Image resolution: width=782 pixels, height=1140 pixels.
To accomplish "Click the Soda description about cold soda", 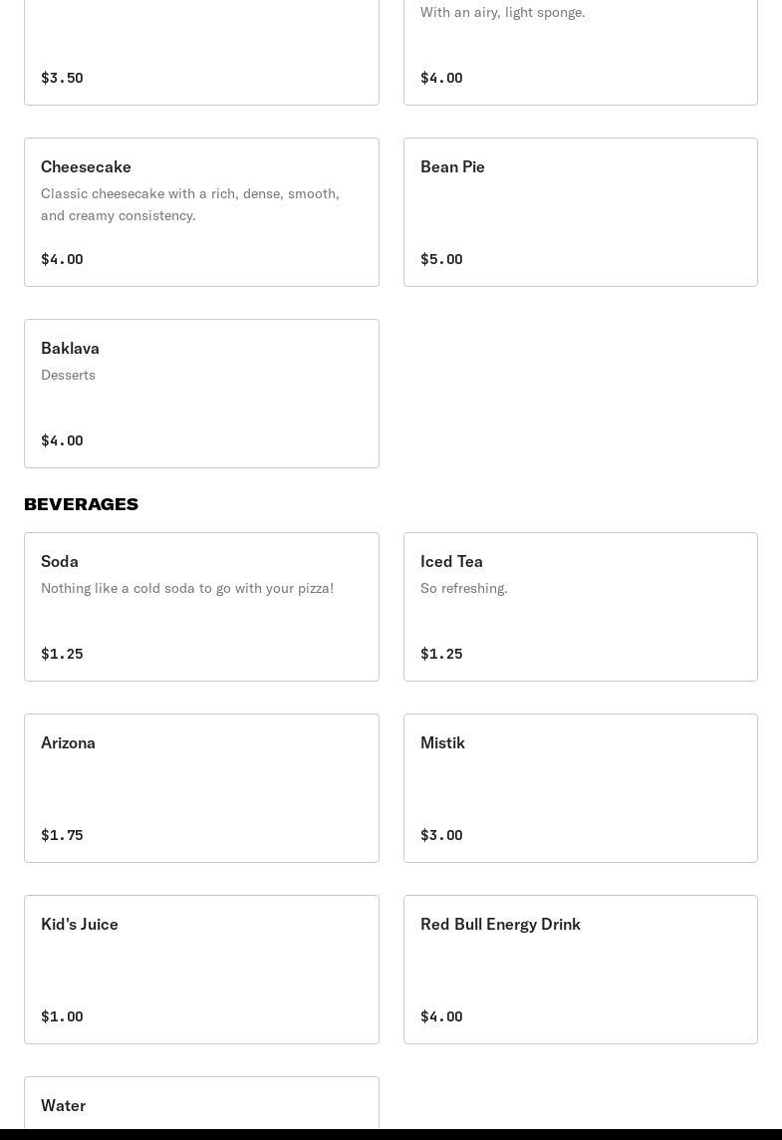I will (187, 588).
